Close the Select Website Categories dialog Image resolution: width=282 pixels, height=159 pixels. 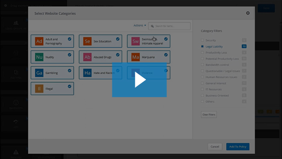coord(248,13)
